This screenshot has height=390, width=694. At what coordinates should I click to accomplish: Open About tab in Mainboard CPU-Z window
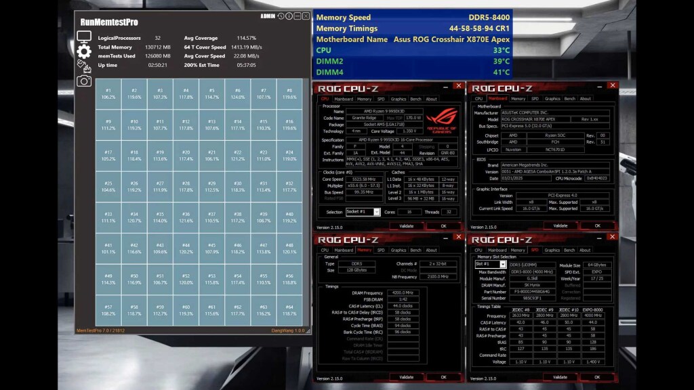pos(585,99)
